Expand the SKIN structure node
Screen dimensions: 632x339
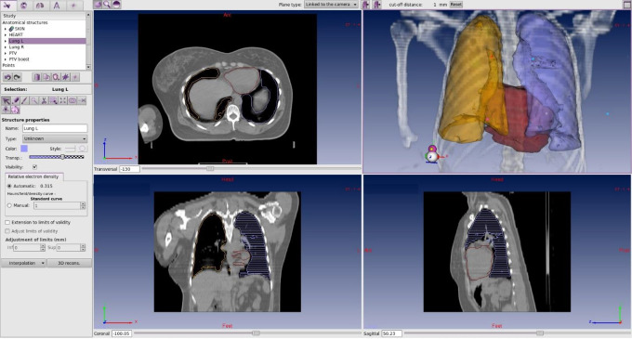click(x=6, y=29)
